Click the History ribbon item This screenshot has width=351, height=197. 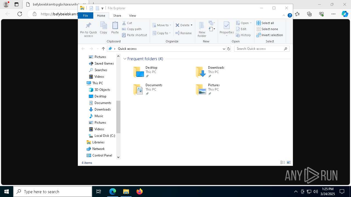pyautogui.click(x=244, y=35)
